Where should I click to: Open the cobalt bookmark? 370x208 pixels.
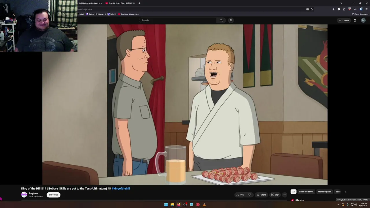click(x=81, y=14)
